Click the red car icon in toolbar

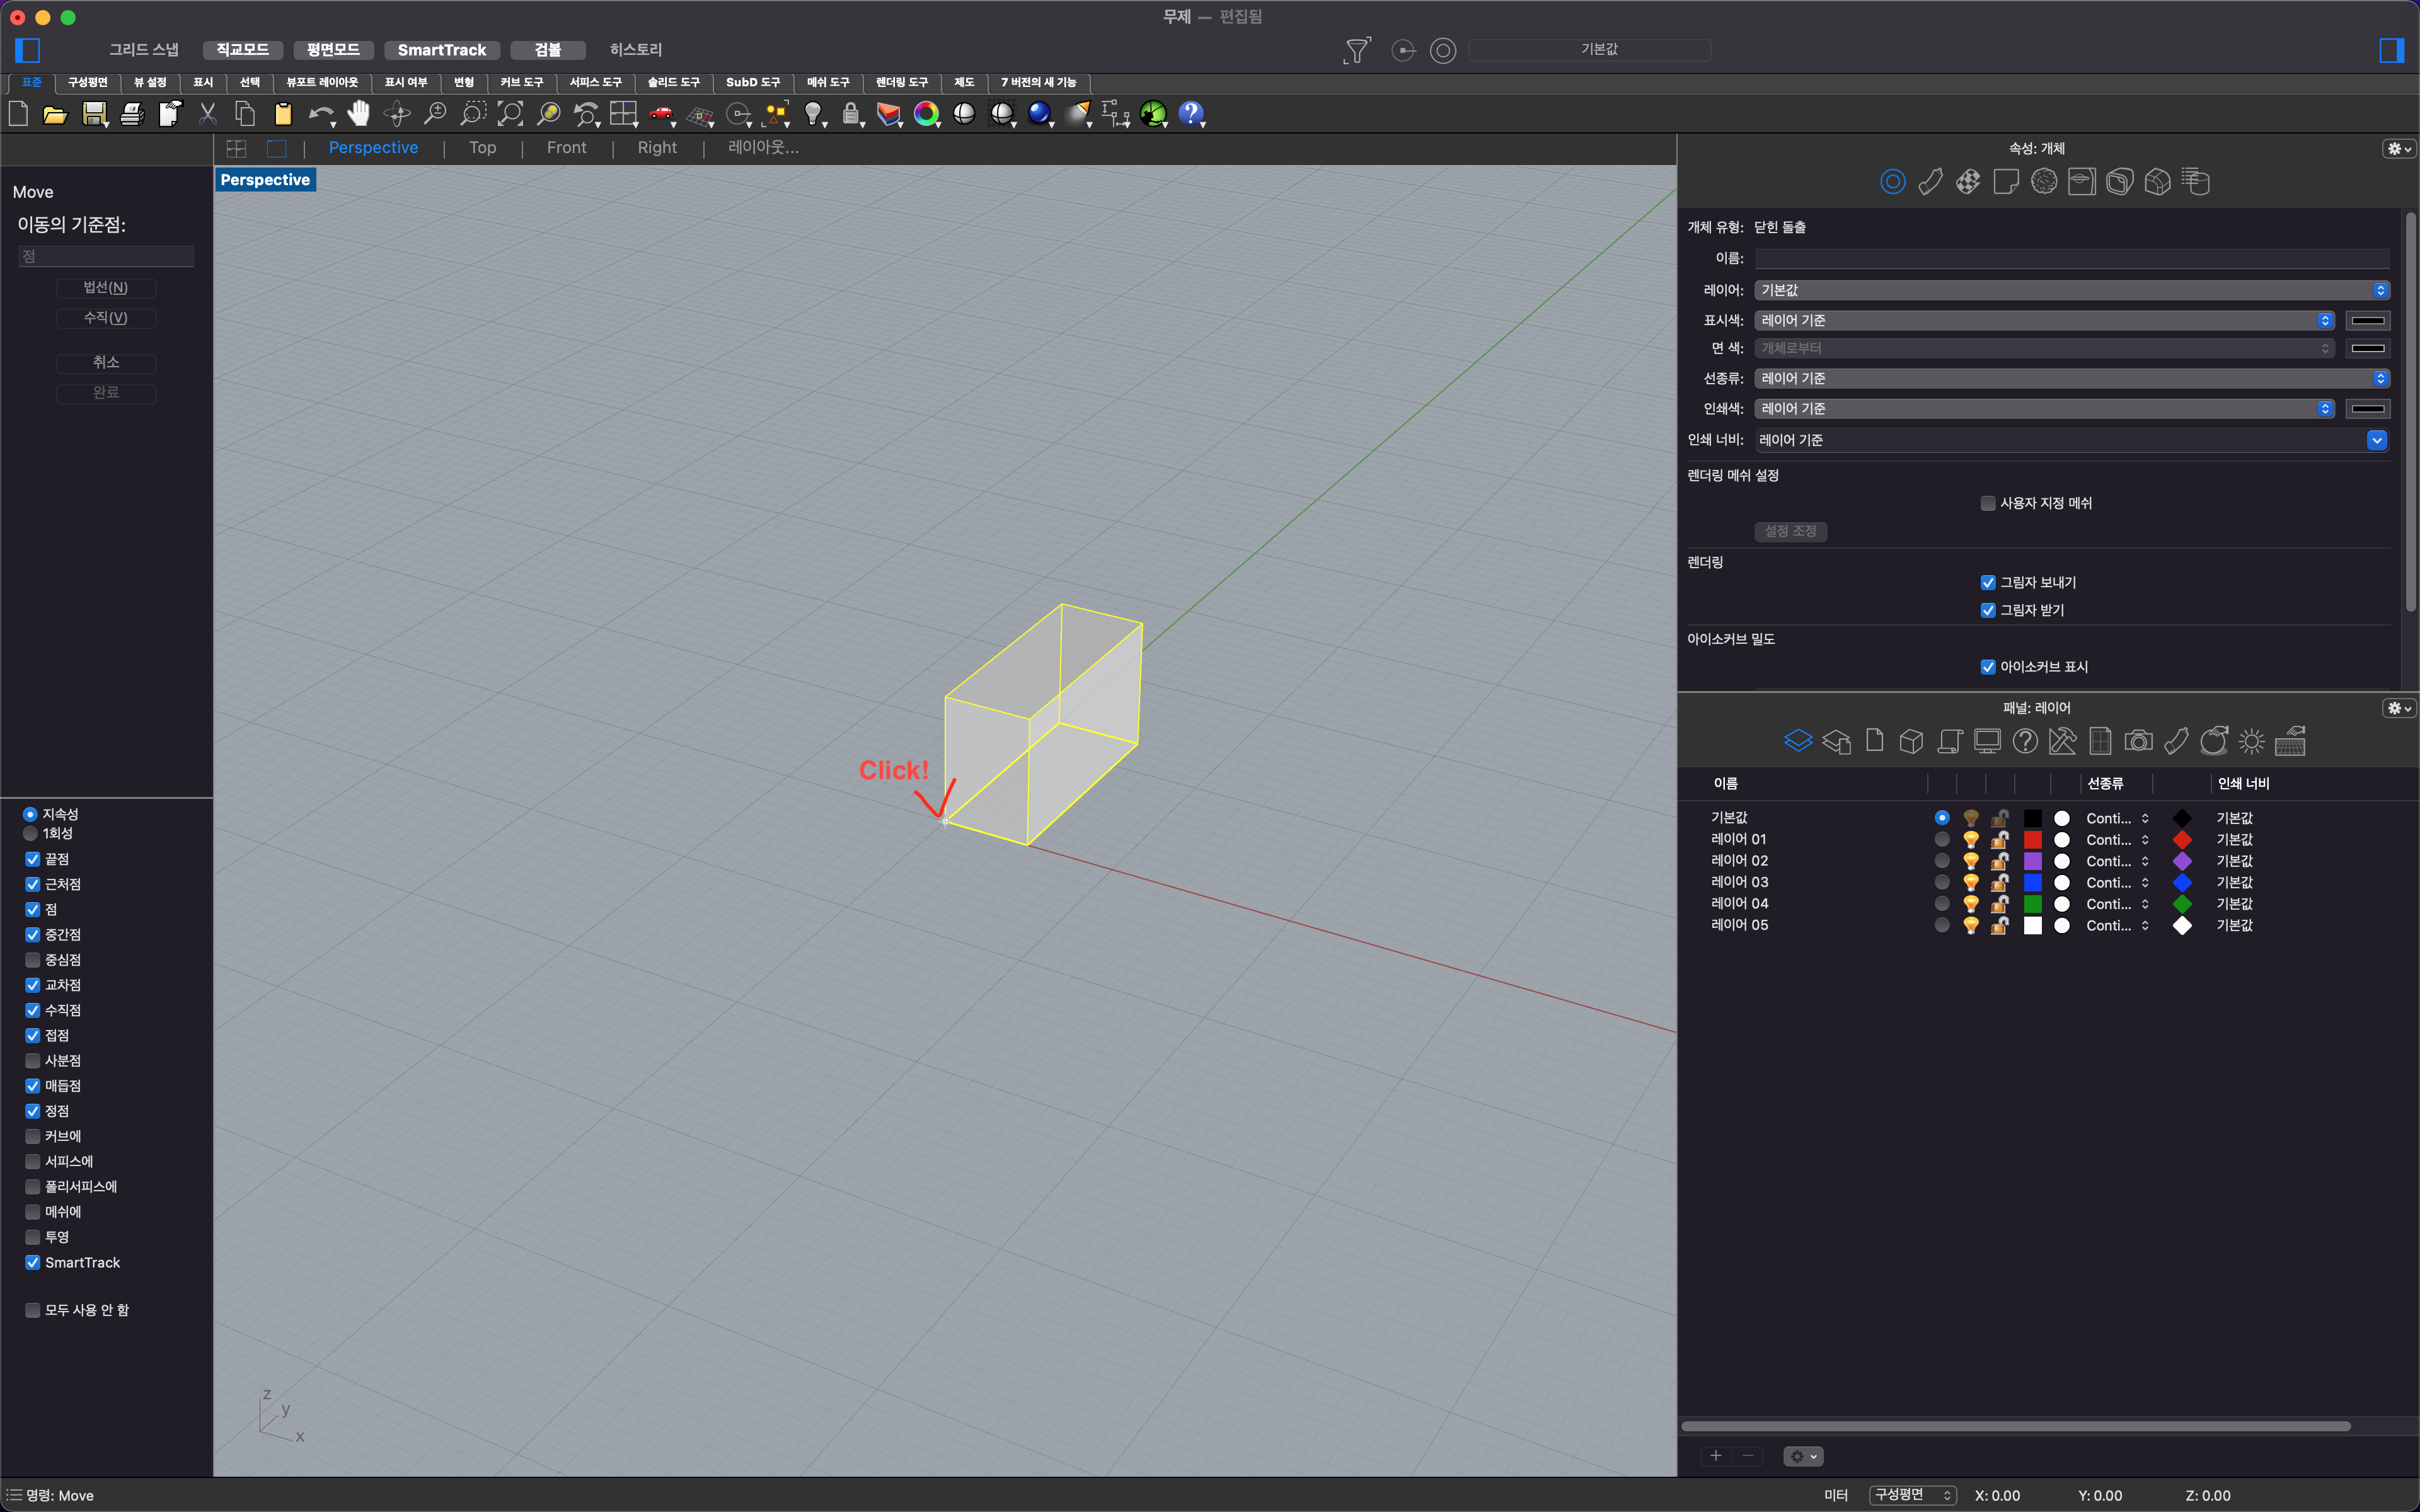[661, 114]
